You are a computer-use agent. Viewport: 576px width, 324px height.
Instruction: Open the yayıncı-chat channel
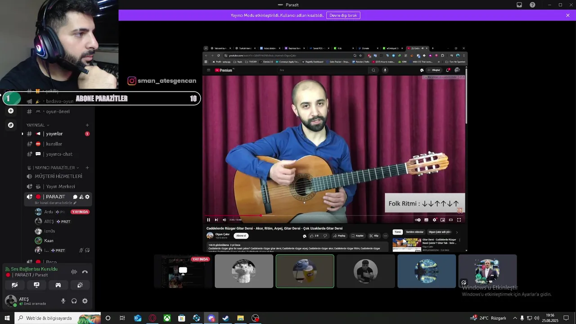pyautogui.click(x=58, y=154)
